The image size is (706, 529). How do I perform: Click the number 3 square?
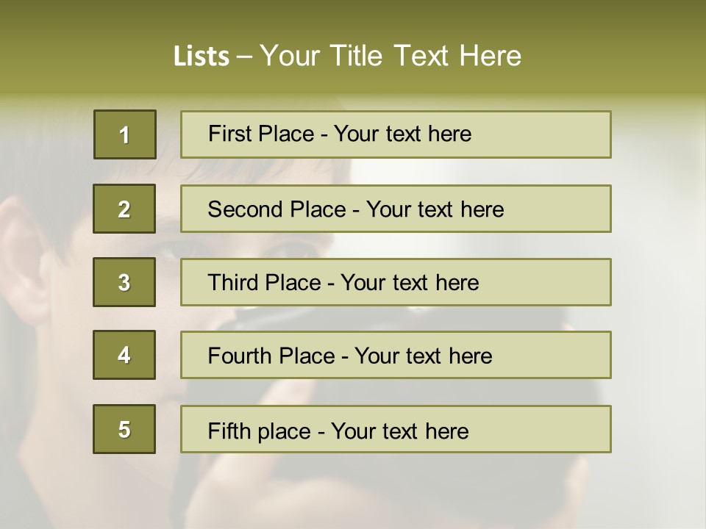[124, 282]
